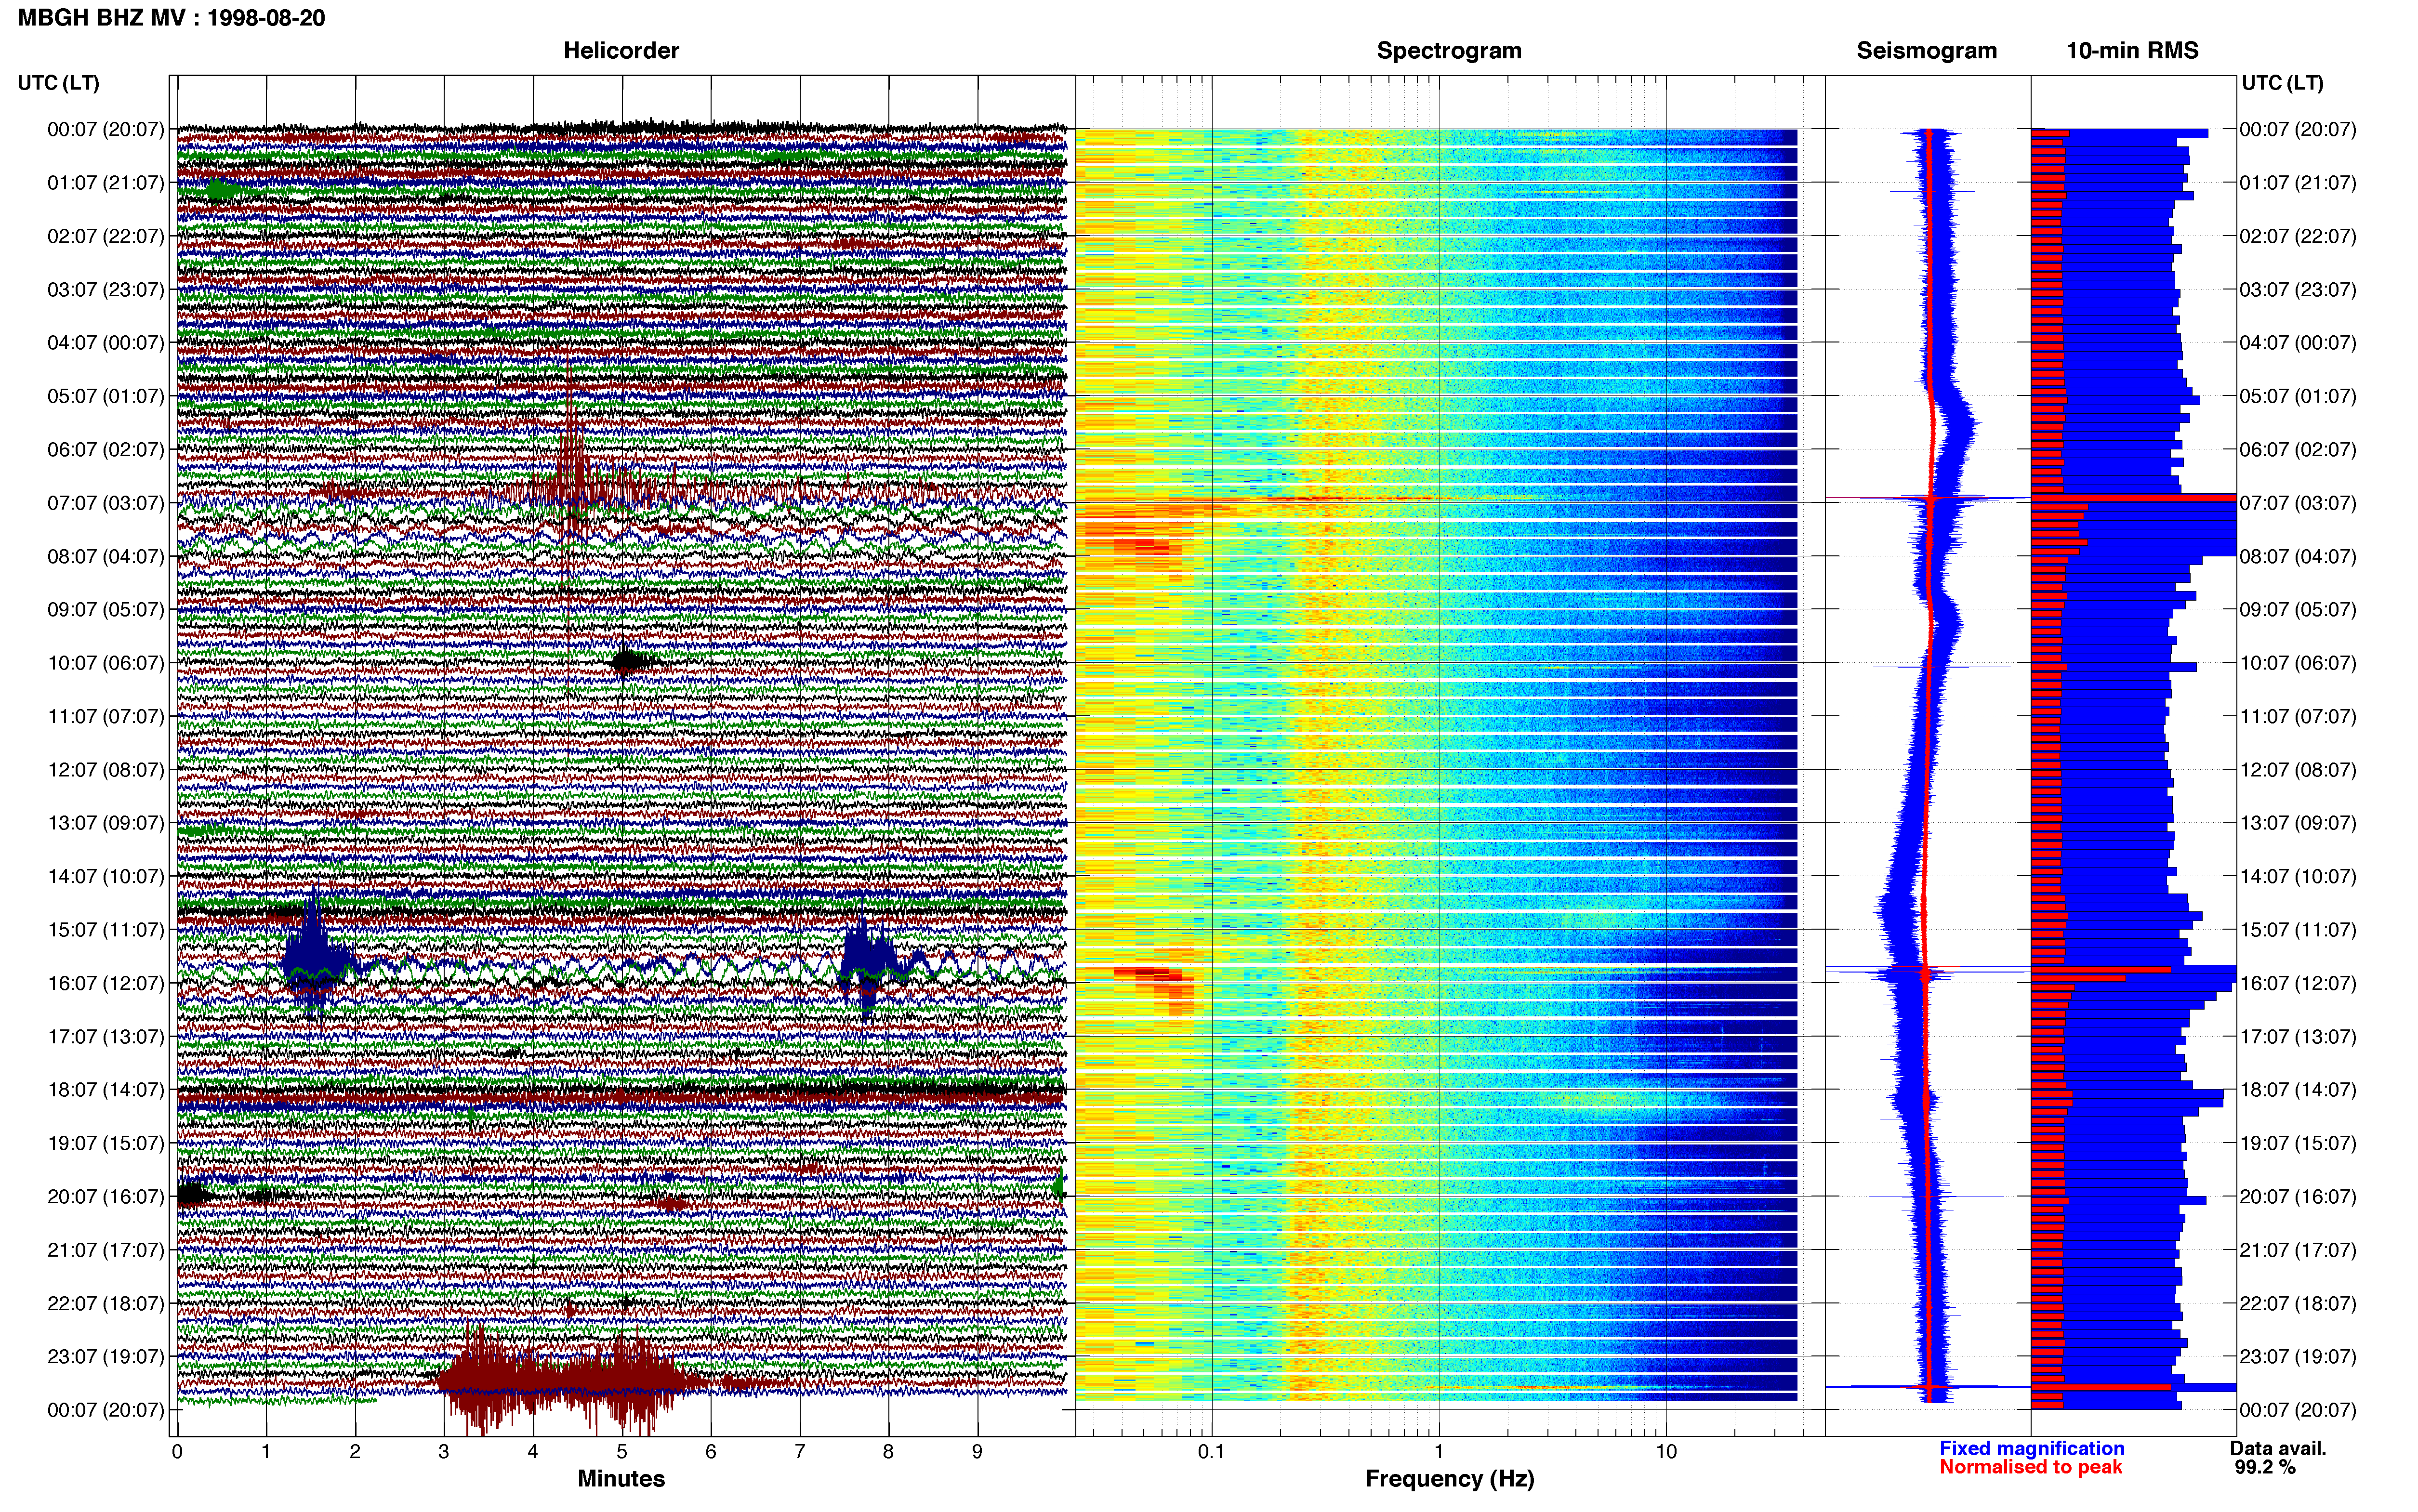Click right-side time label '15:07 (11:07)'
The height and width of the screenshot is (1512, 2418).
(2298, 930)
